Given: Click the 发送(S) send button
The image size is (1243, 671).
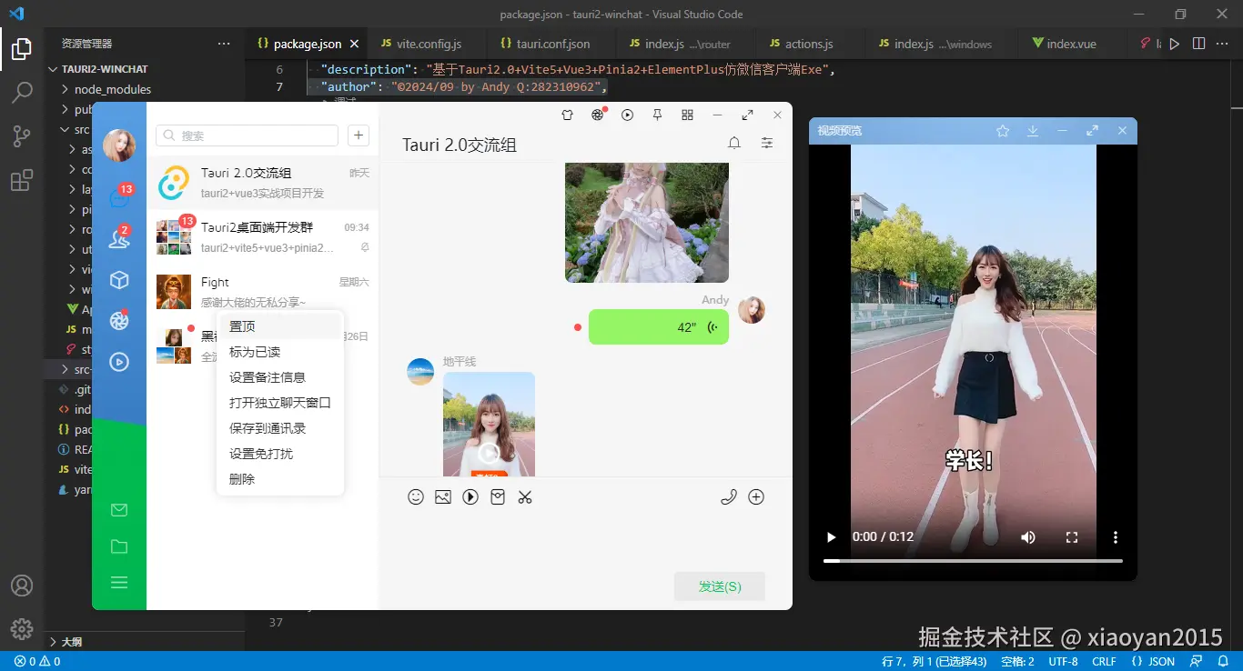Looking at the screenshot, I should click(x=719, y=586).
